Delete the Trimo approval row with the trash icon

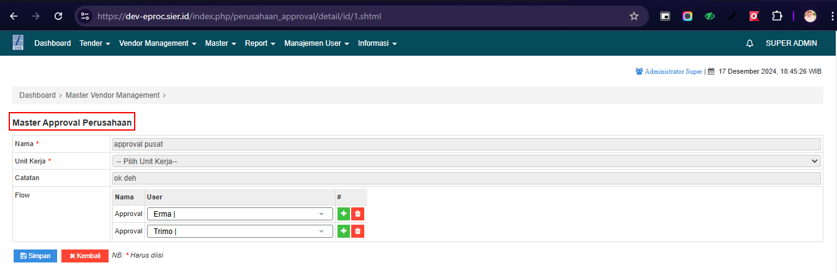click(357, 232)
